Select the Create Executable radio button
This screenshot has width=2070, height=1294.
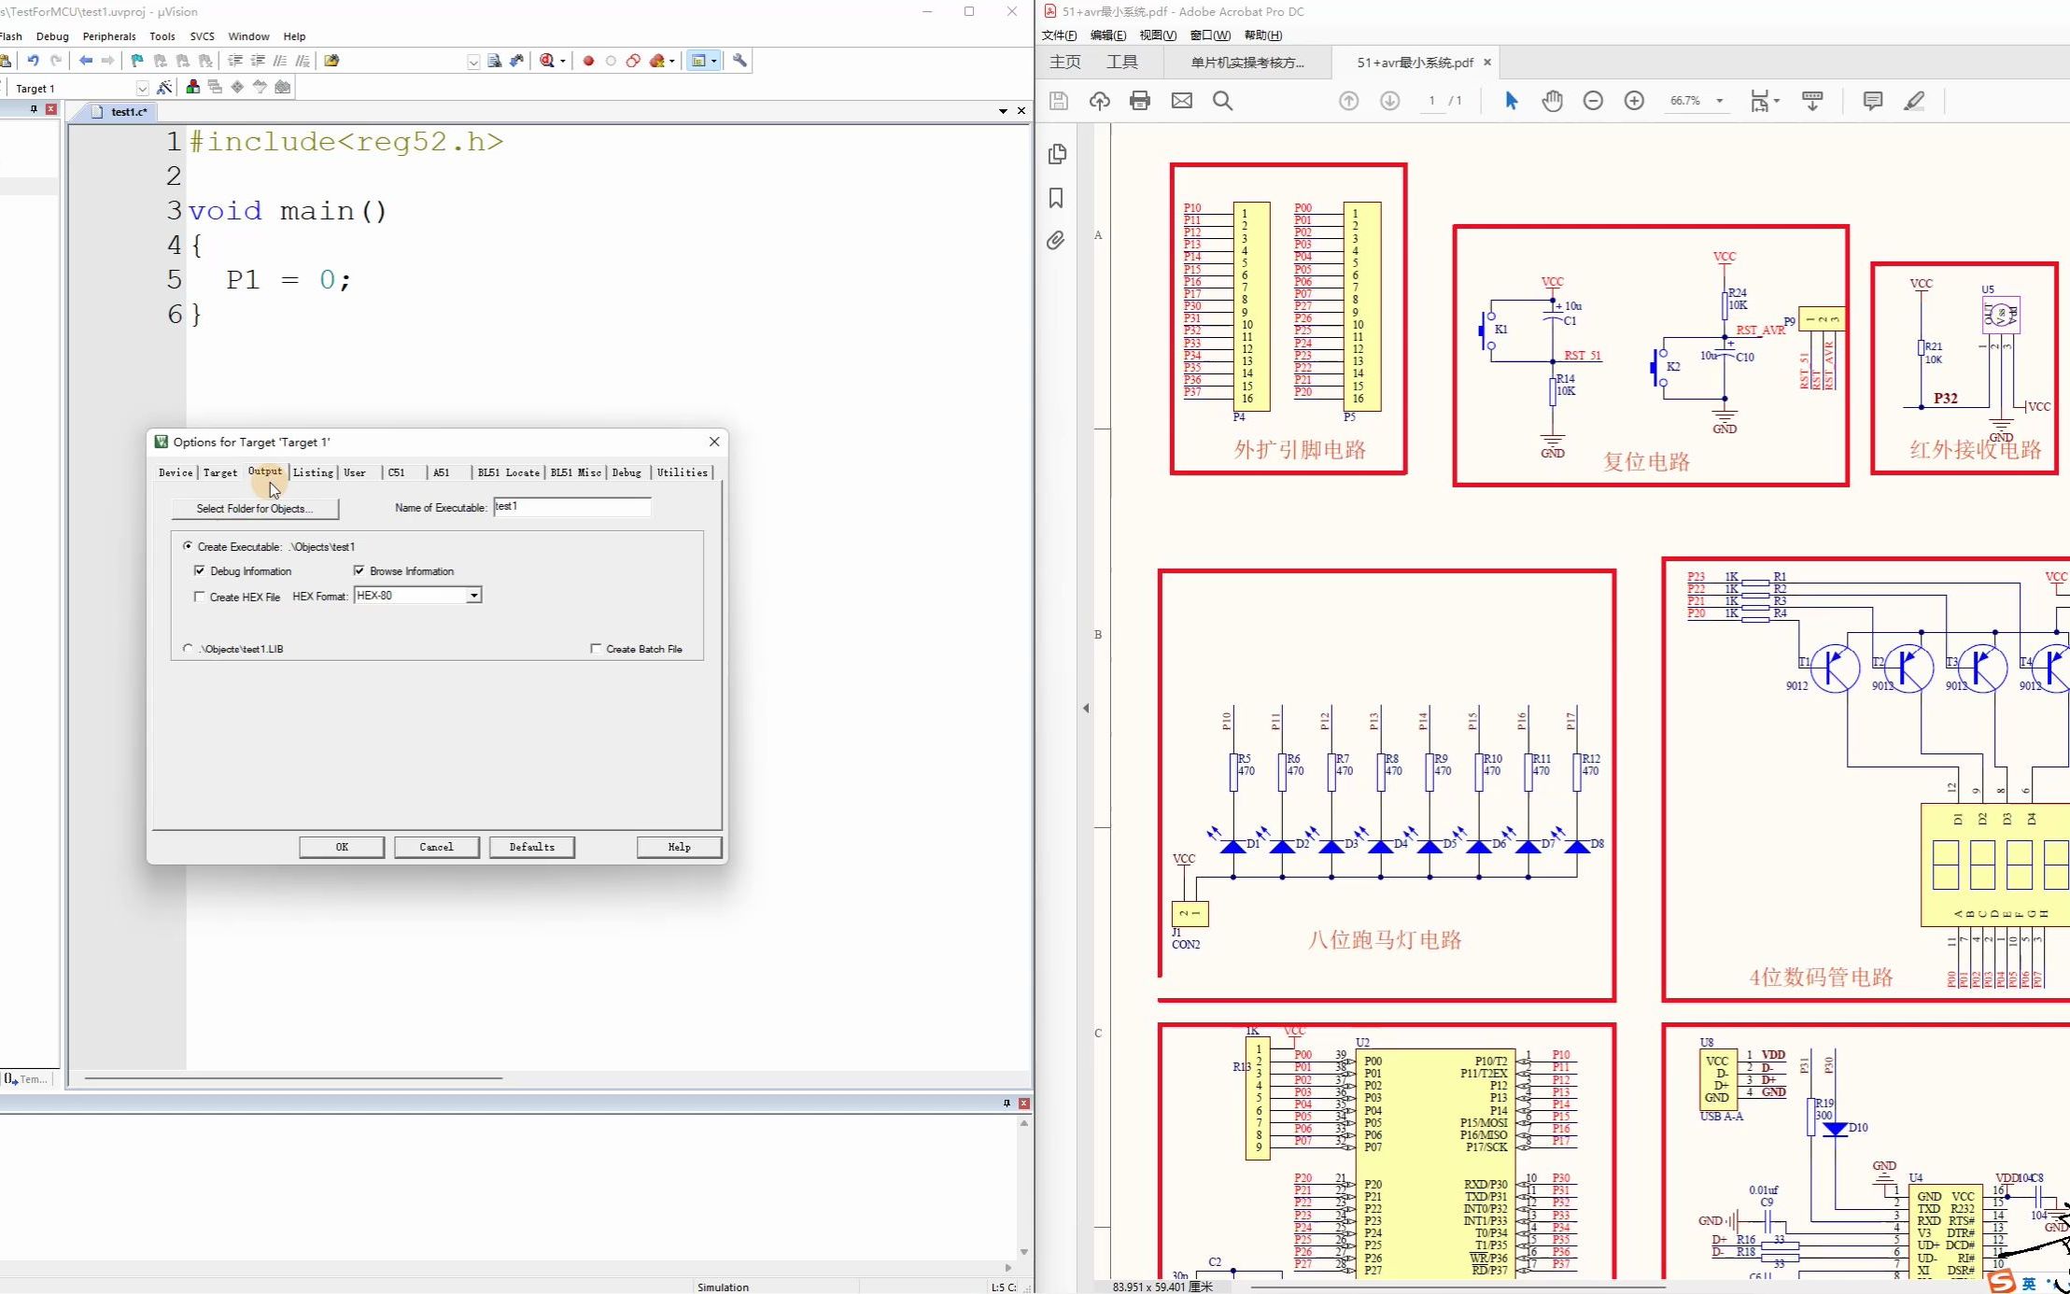tap(188, 546)
